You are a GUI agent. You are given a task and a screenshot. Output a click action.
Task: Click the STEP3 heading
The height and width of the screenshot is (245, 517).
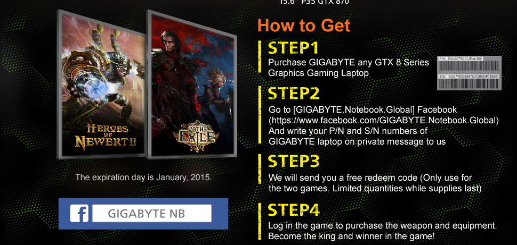click(x=294, y=161)
